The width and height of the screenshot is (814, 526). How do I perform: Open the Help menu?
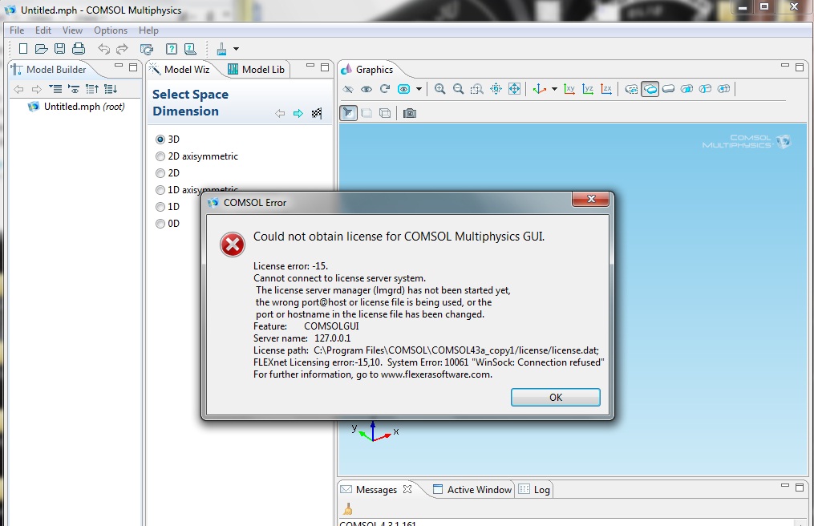[148, 30]
